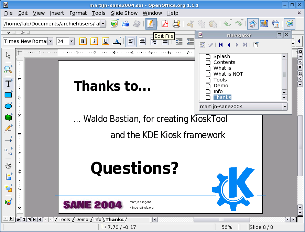Print the file directly
This screenshot has height=232, width=305.
tap(176, 24)
